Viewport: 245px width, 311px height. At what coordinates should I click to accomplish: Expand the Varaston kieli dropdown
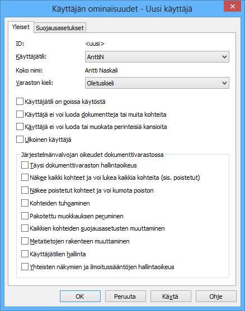coord(157,83)
